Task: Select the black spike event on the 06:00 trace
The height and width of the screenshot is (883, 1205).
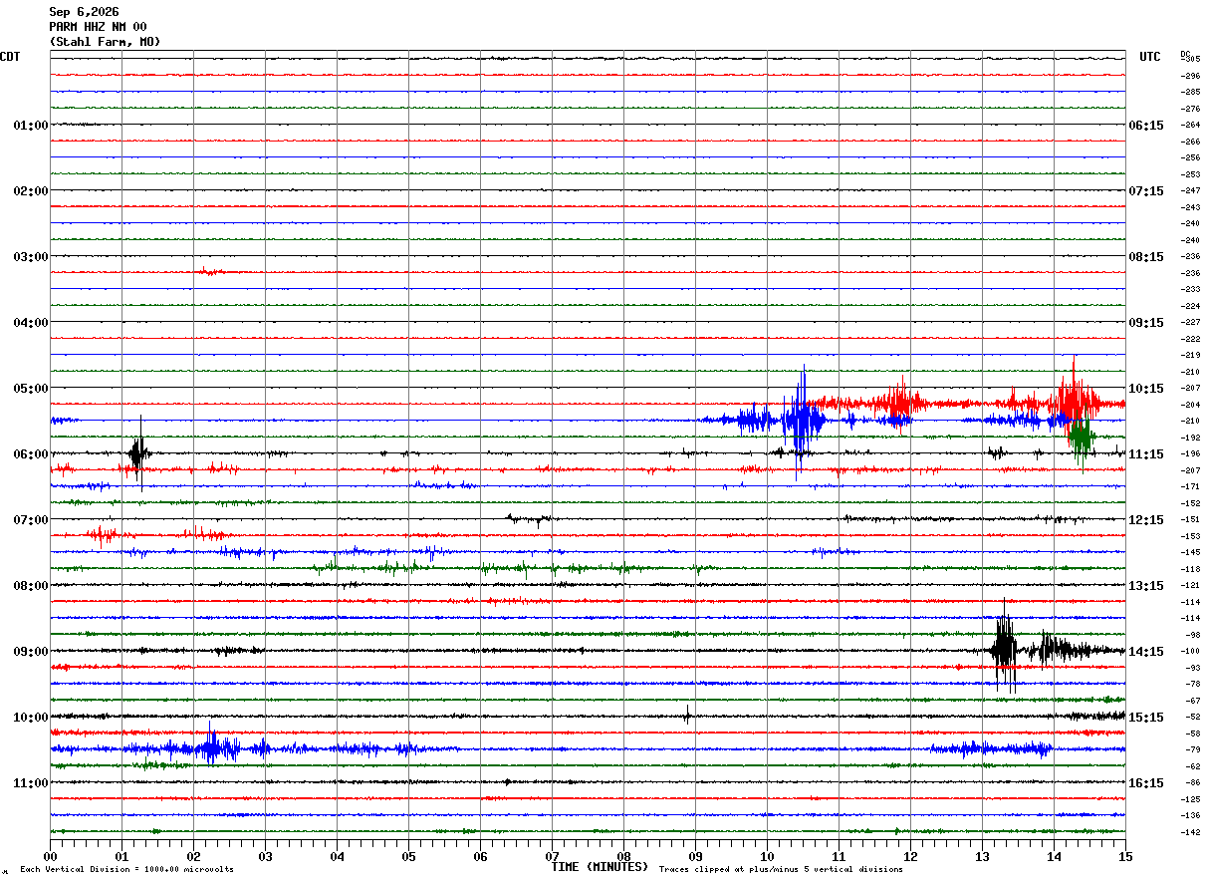Action: tap(138, 453)
